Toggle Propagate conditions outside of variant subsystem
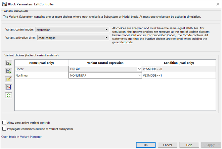This screenshot has height=149, width=222. [4, 129]
